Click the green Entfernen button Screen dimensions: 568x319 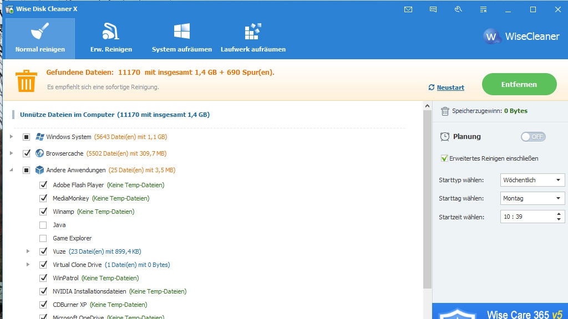[519, 84]
